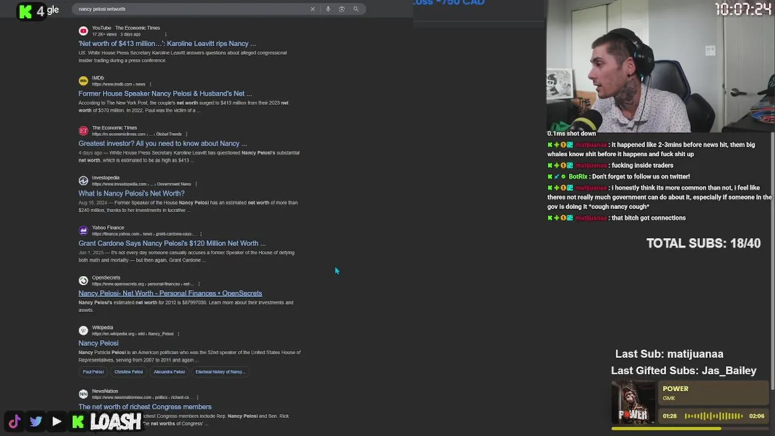The height and width of the screenshot is (436, 775).
Task: Open the three-dot menu on the YouTube result
Action: point(165,35)
